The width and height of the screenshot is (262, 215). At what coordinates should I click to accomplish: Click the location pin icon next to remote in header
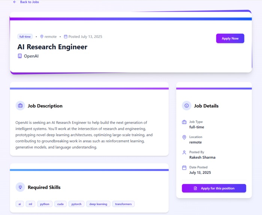[42, 36]
